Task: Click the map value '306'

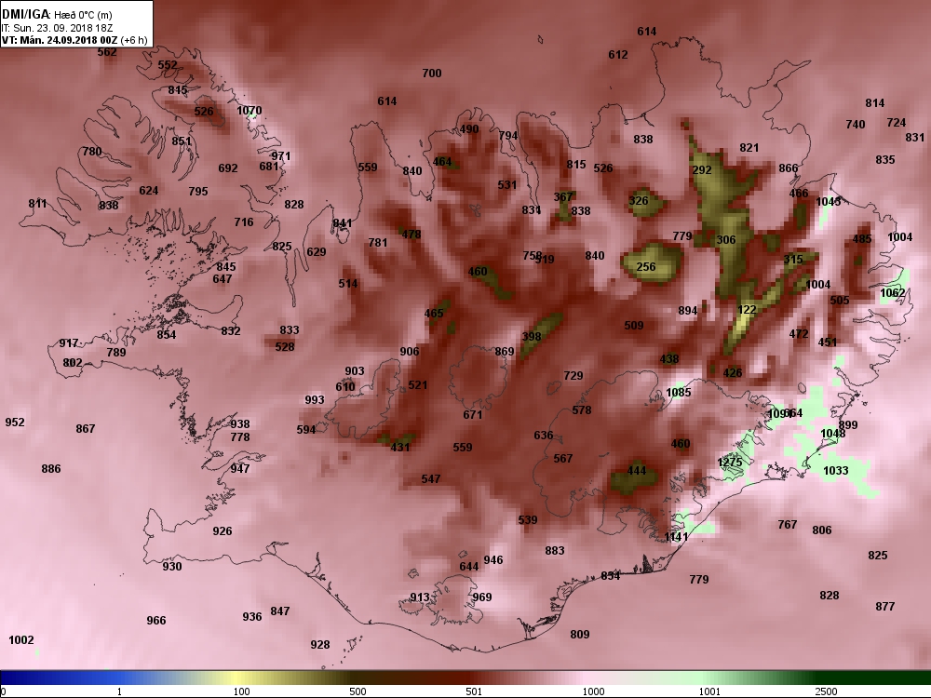Action: pyautogui.click(x=726, y=240)
